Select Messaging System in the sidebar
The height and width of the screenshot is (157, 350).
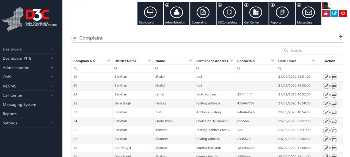19,104
